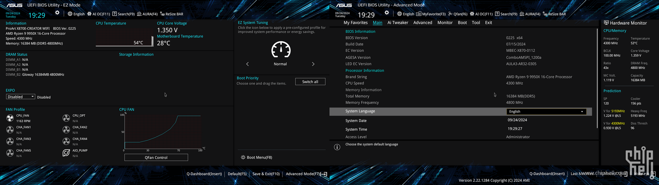Open the Exit tab

pyautogui.click(x=488, y=23)
